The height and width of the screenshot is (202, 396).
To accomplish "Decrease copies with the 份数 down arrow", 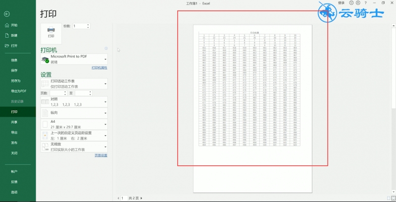I will pyautogui.click(x=88, y=27).
